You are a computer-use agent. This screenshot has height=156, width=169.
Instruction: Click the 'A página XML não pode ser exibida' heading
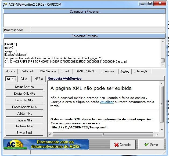[x=91, y=88]
